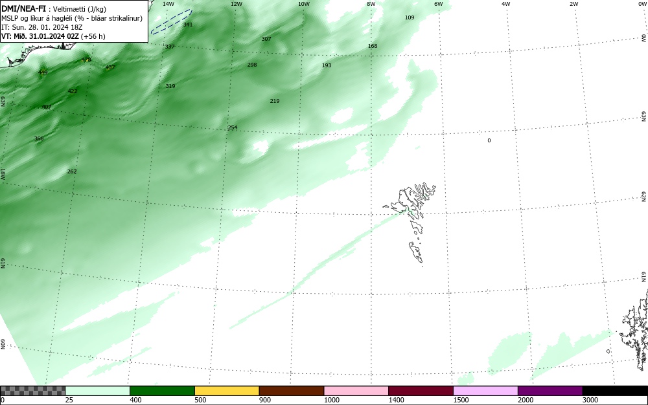
Task: Click the 6W longitude label
Action: click(439, 4)
